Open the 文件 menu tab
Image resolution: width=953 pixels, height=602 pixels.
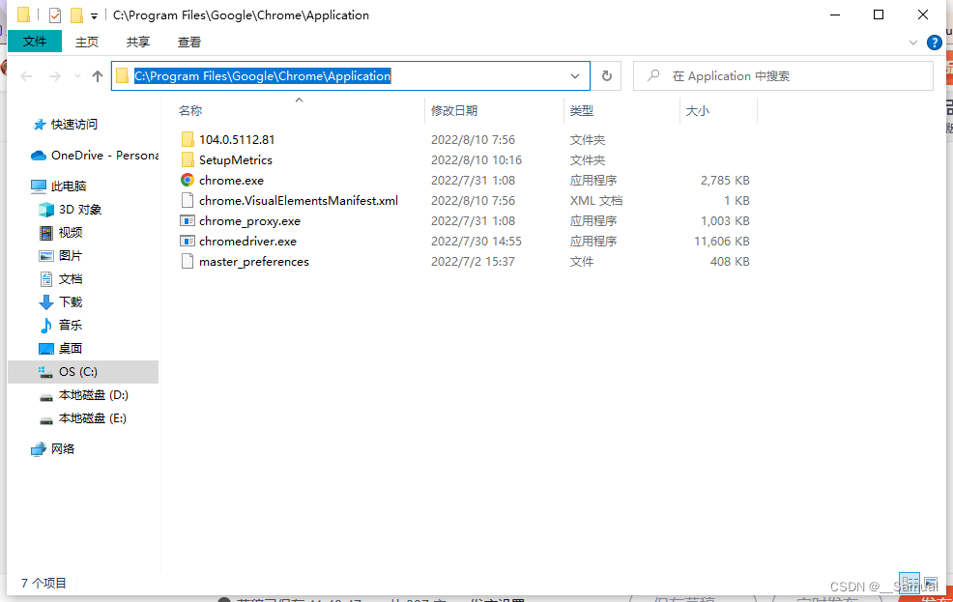pyautogui.click(x=35, y=42)
